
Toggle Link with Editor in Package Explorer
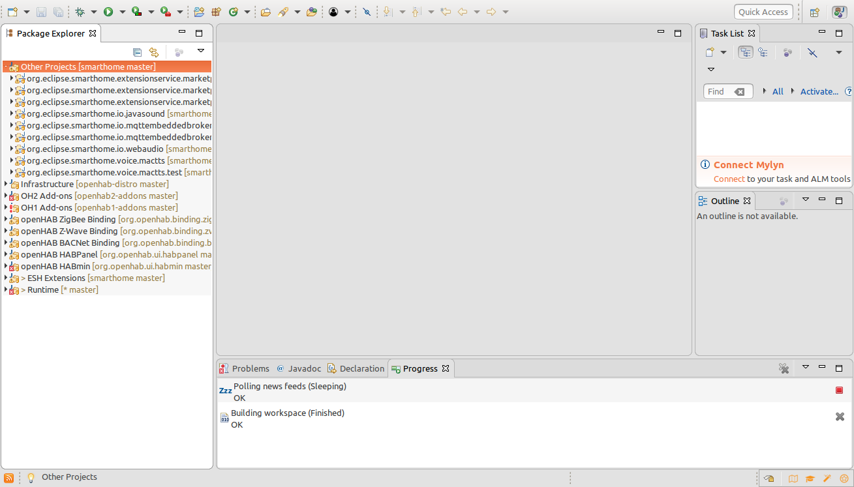point(154,52)
